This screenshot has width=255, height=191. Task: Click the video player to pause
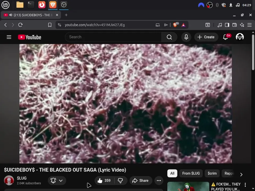(126, 104)
